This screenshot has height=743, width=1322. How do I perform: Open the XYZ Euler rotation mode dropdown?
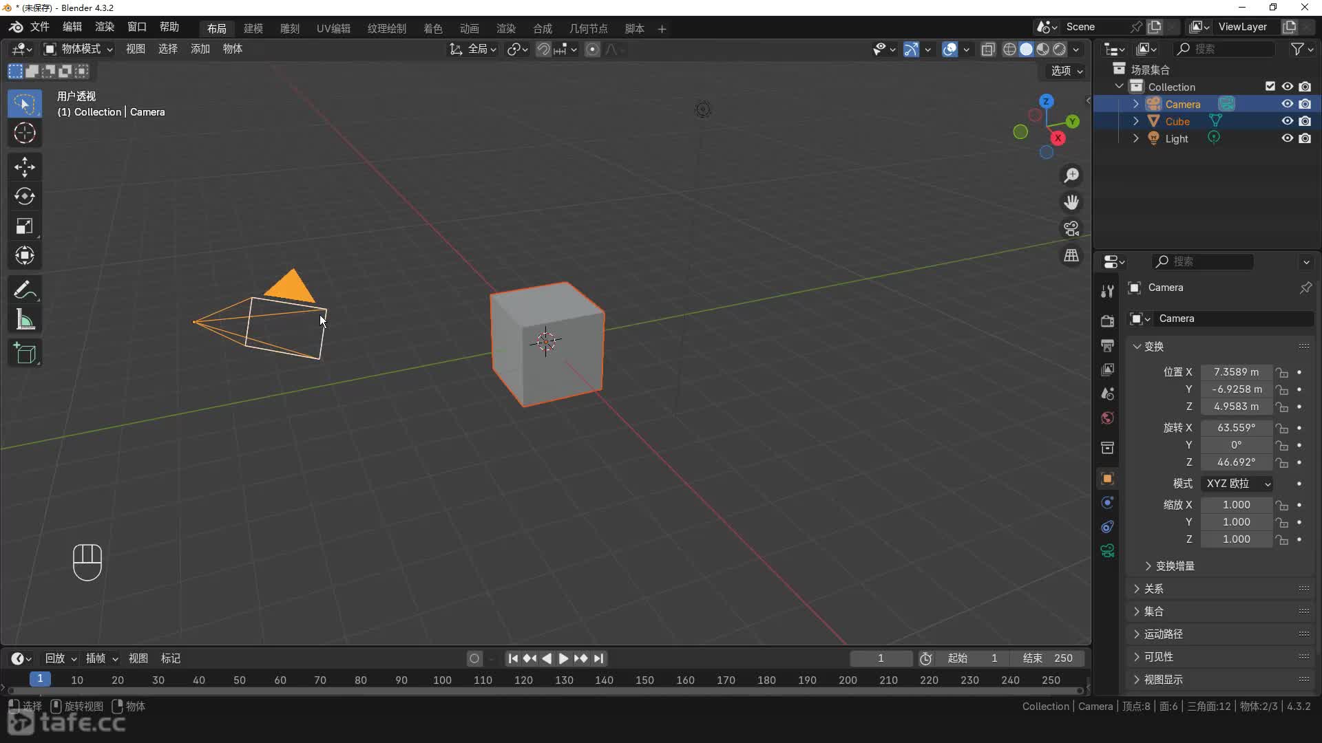pos(1237,484)
